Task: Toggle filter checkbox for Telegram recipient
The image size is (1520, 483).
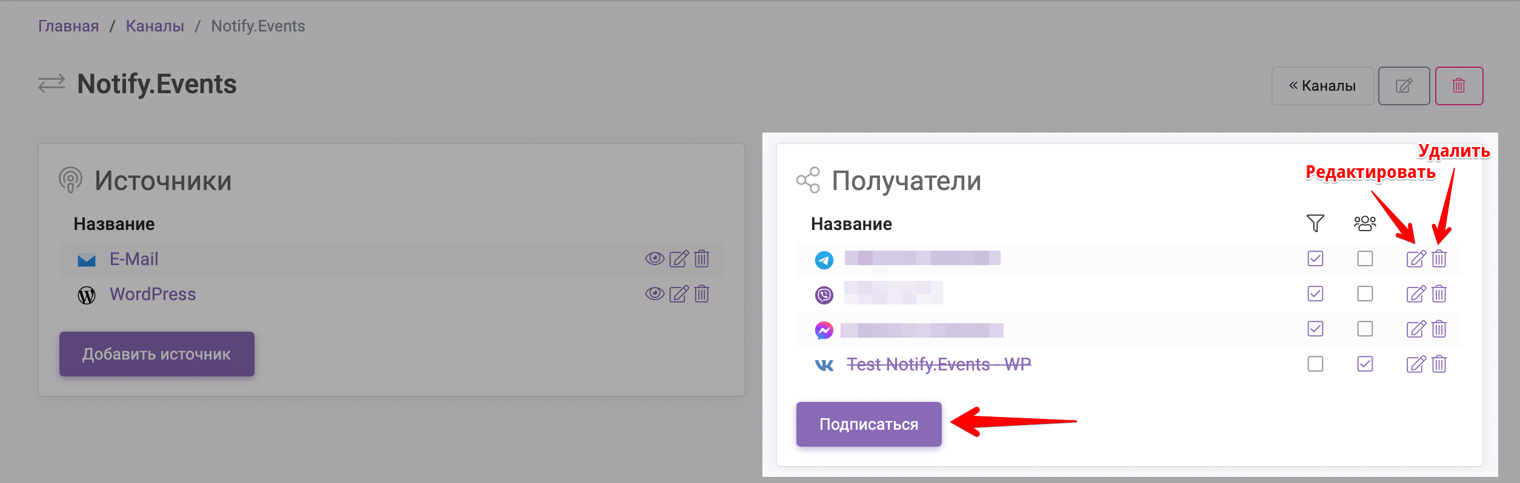Action: coord(1315,258)
